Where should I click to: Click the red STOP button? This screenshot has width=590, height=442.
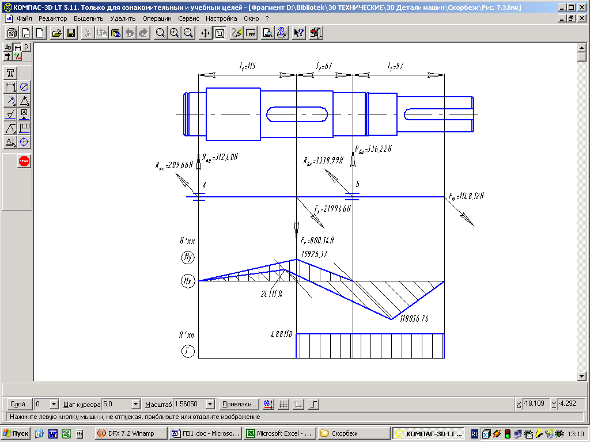tap(24, 161)
